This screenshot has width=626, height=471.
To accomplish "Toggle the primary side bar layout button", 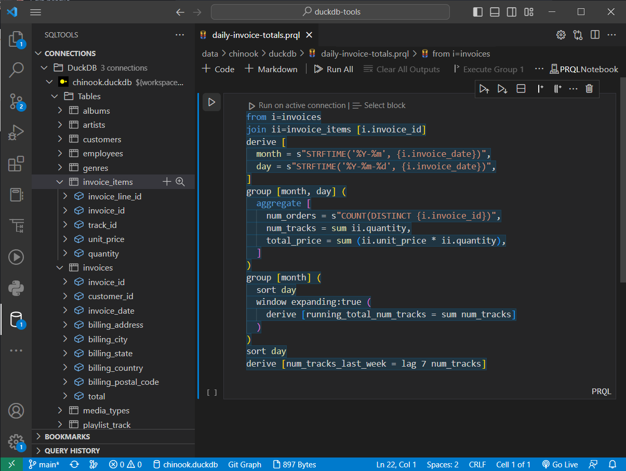I will click(478, 12).
